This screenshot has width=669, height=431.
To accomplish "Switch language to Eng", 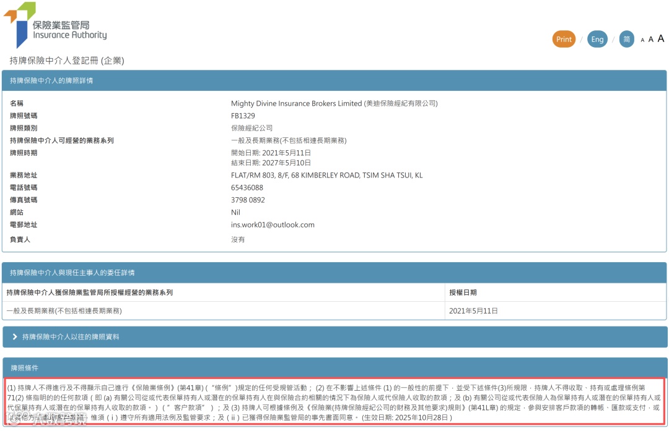I will (x=597, y=39).
